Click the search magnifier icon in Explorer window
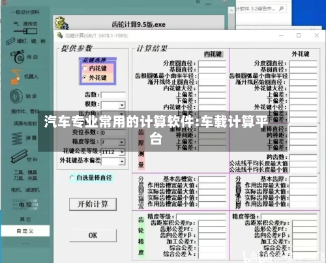 281,8
